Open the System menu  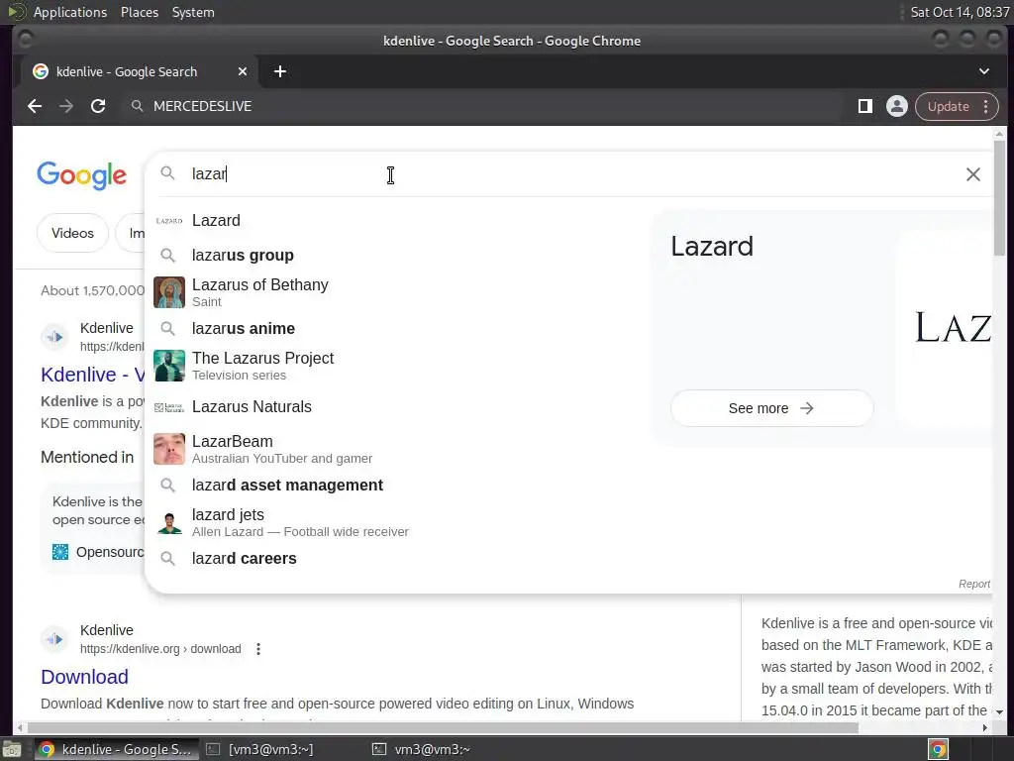(x=193, y=12)
